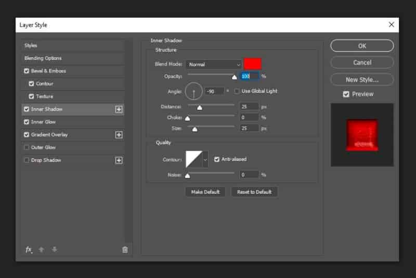Toggle the Texture effect checkbox
This screenshot has height=278, width=416.
31,96
